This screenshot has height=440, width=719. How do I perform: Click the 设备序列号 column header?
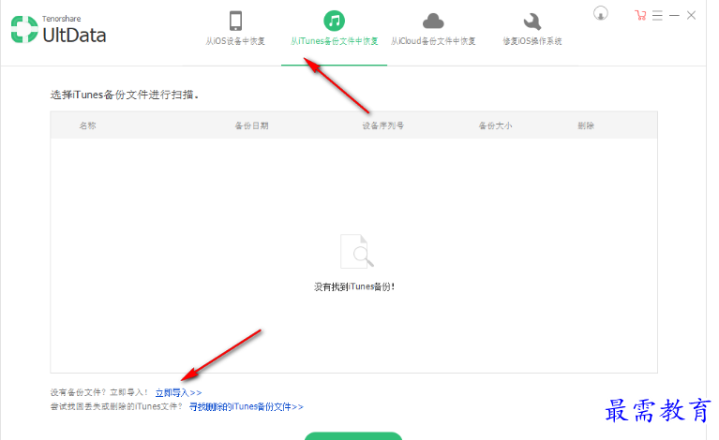(x=382, y=125)
